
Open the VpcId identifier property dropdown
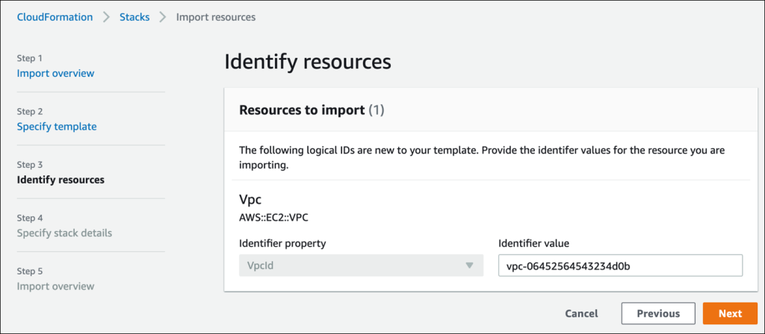click(361, 265)
